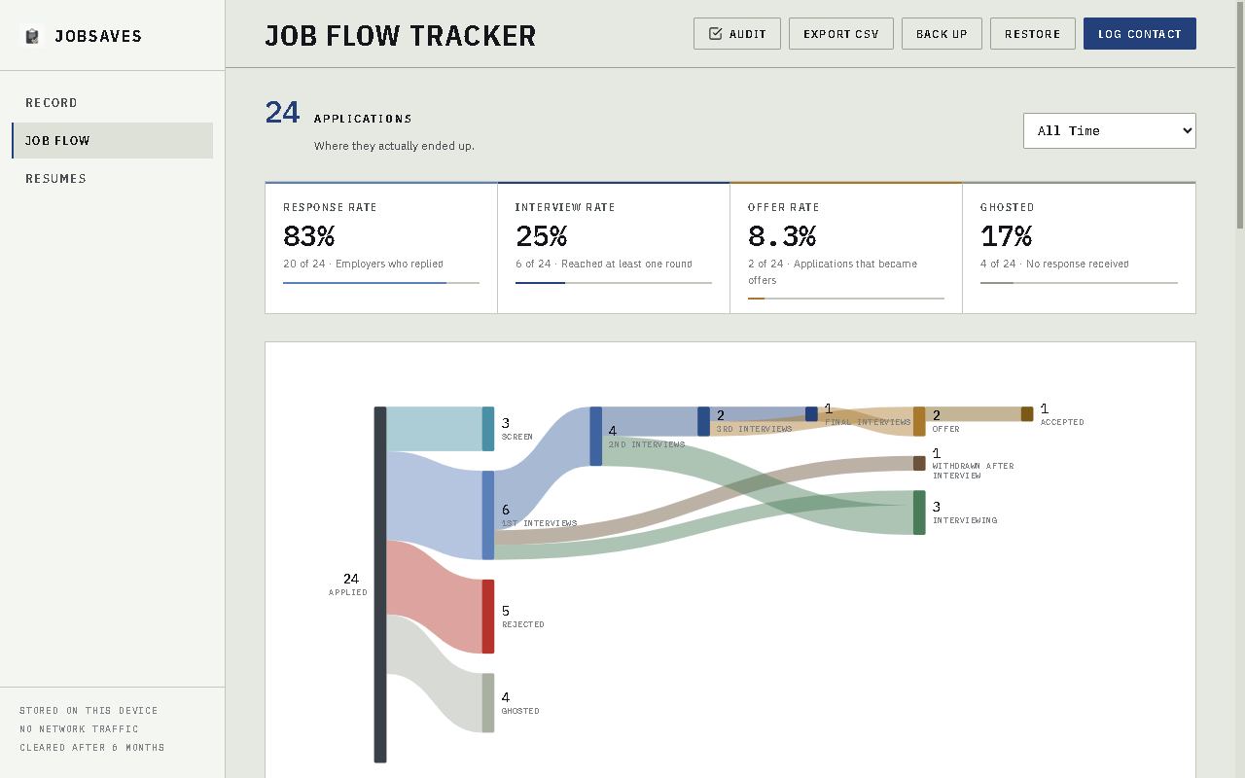Click the Ghosted progress bar
Viewport: 1245px width, 778px height.
(x=1079, y=283)
